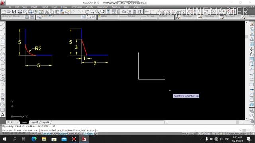Click the Open file icon
The width and height of the screenshot is (255, 143).
9,12
